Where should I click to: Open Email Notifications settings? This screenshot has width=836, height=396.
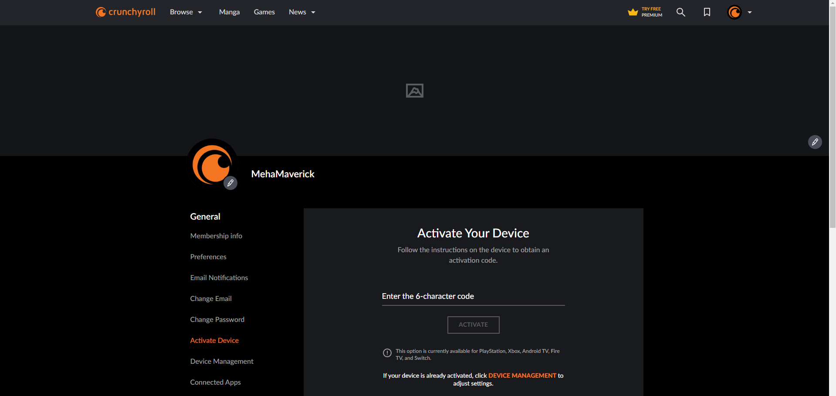point(219,278)
